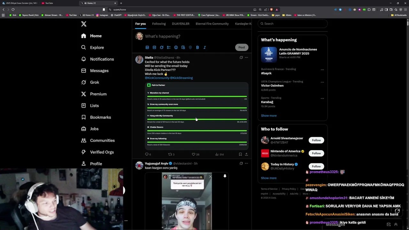Open All Bookmarks folder in bookmarks bar

pyautogui.click(x=399, y=15)
